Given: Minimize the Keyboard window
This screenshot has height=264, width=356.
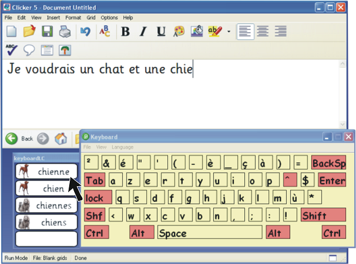Looking at the screenshot, I should click(x=327, y=137).
